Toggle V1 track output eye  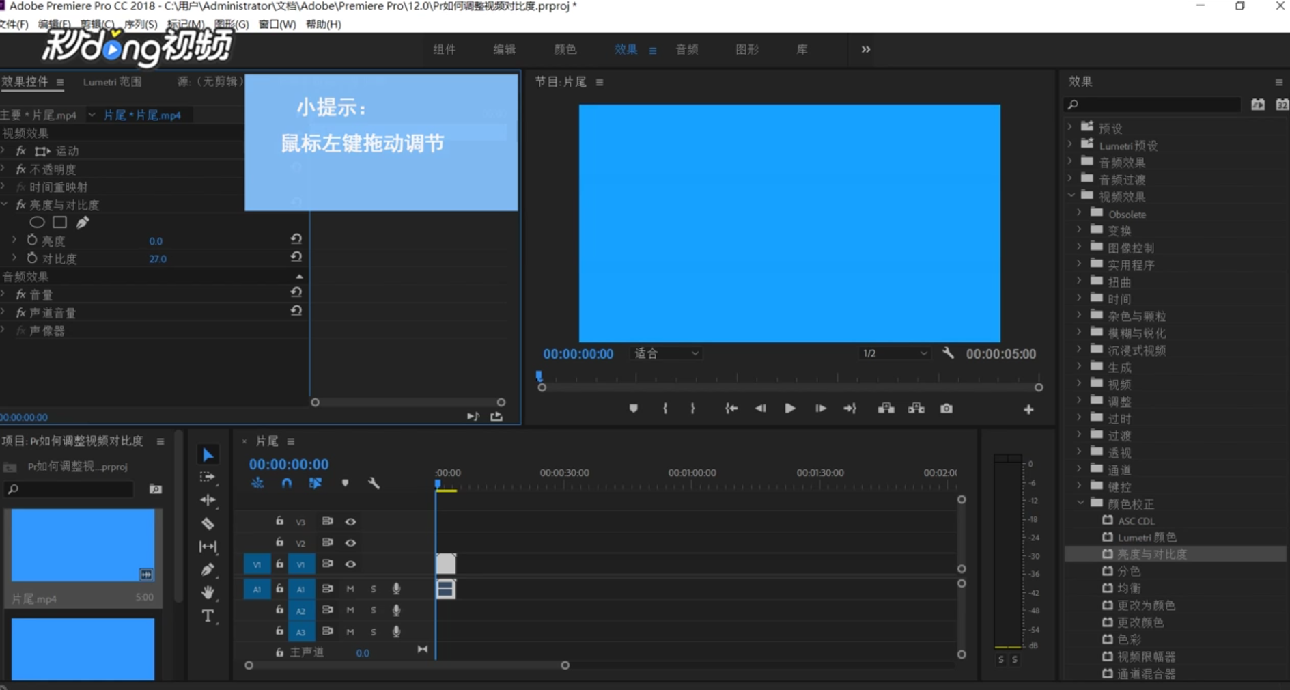[350, 564]
